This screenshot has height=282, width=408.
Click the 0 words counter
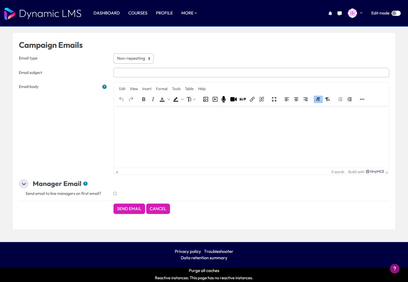[338, 172]
